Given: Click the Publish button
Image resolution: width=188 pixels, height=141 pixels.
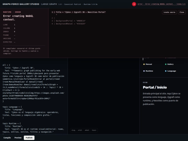Looking at the screenshot, I should 29,138.
